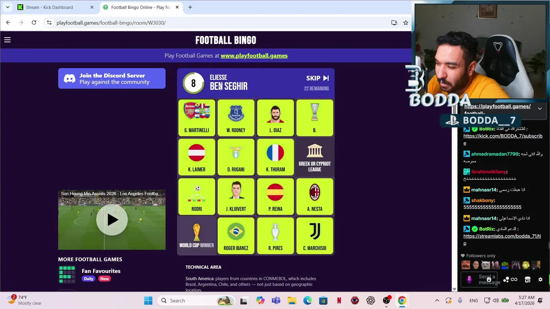
Task: Open Netflix from the taskbar
Action: 339,300
